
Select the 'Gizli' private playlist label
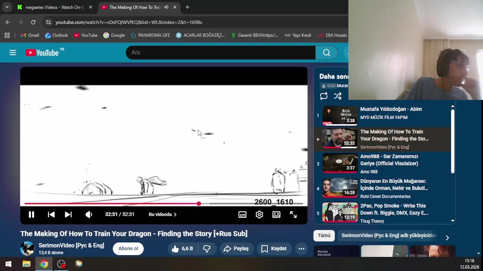pyautogui.click(x=329, y=86)
